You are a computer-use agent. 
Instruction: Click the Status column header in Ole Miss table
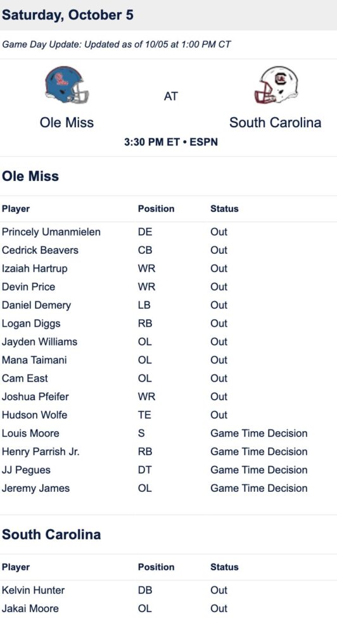click(x=224, y=209)
